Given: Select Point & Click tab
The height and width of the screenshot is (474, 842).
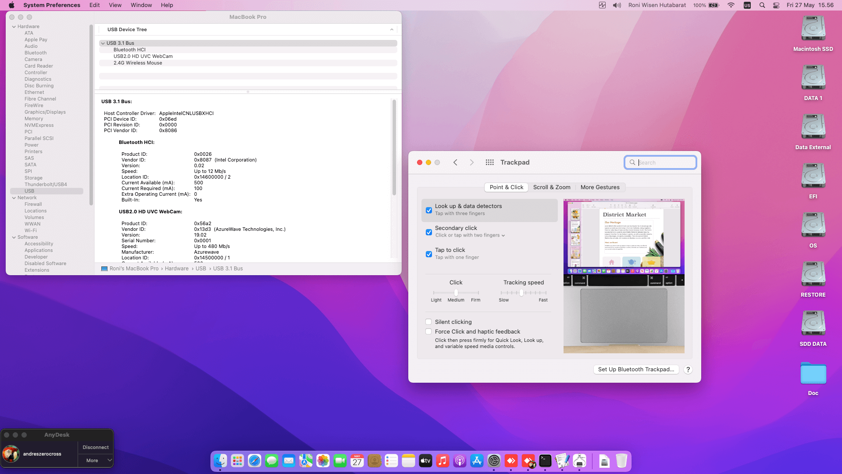Looking at the screenshot, I should tap(506, 187).
